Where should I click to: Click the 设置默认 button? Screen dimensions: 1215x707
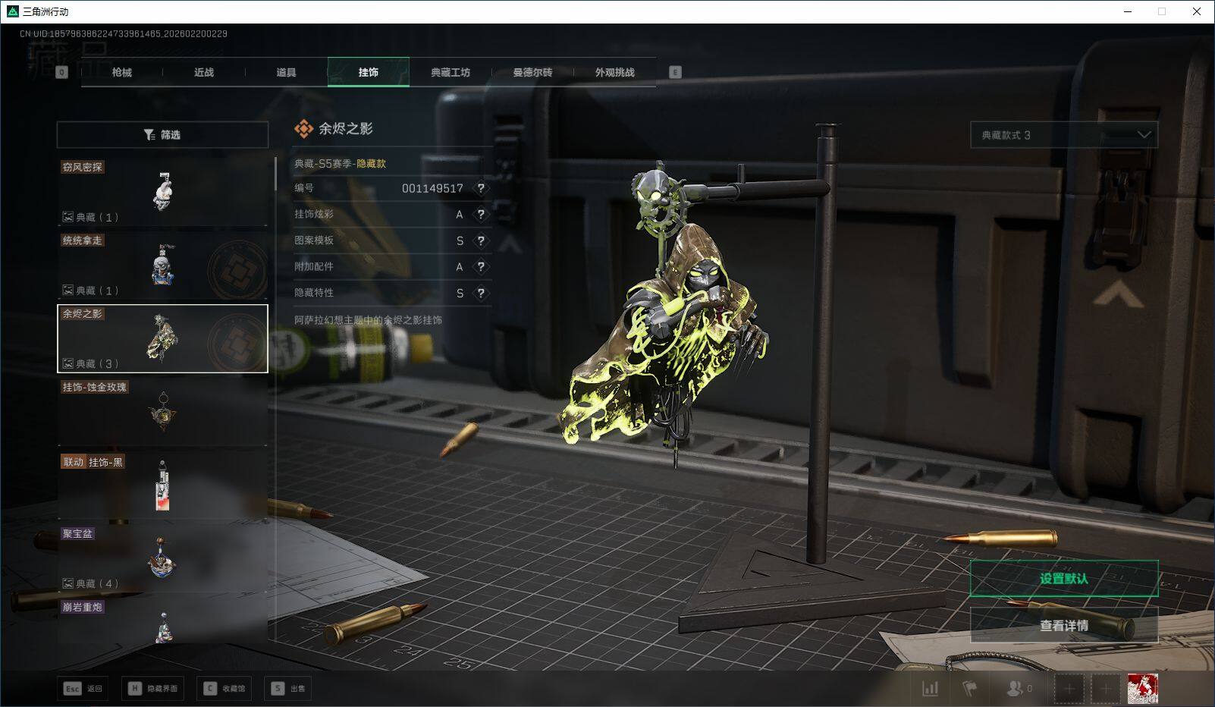tap(1063, 579)
